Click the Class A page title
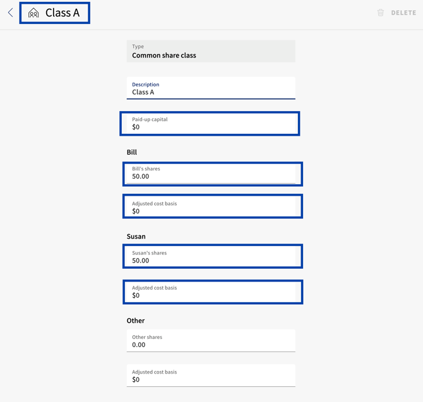 click(x=63, y=13)
